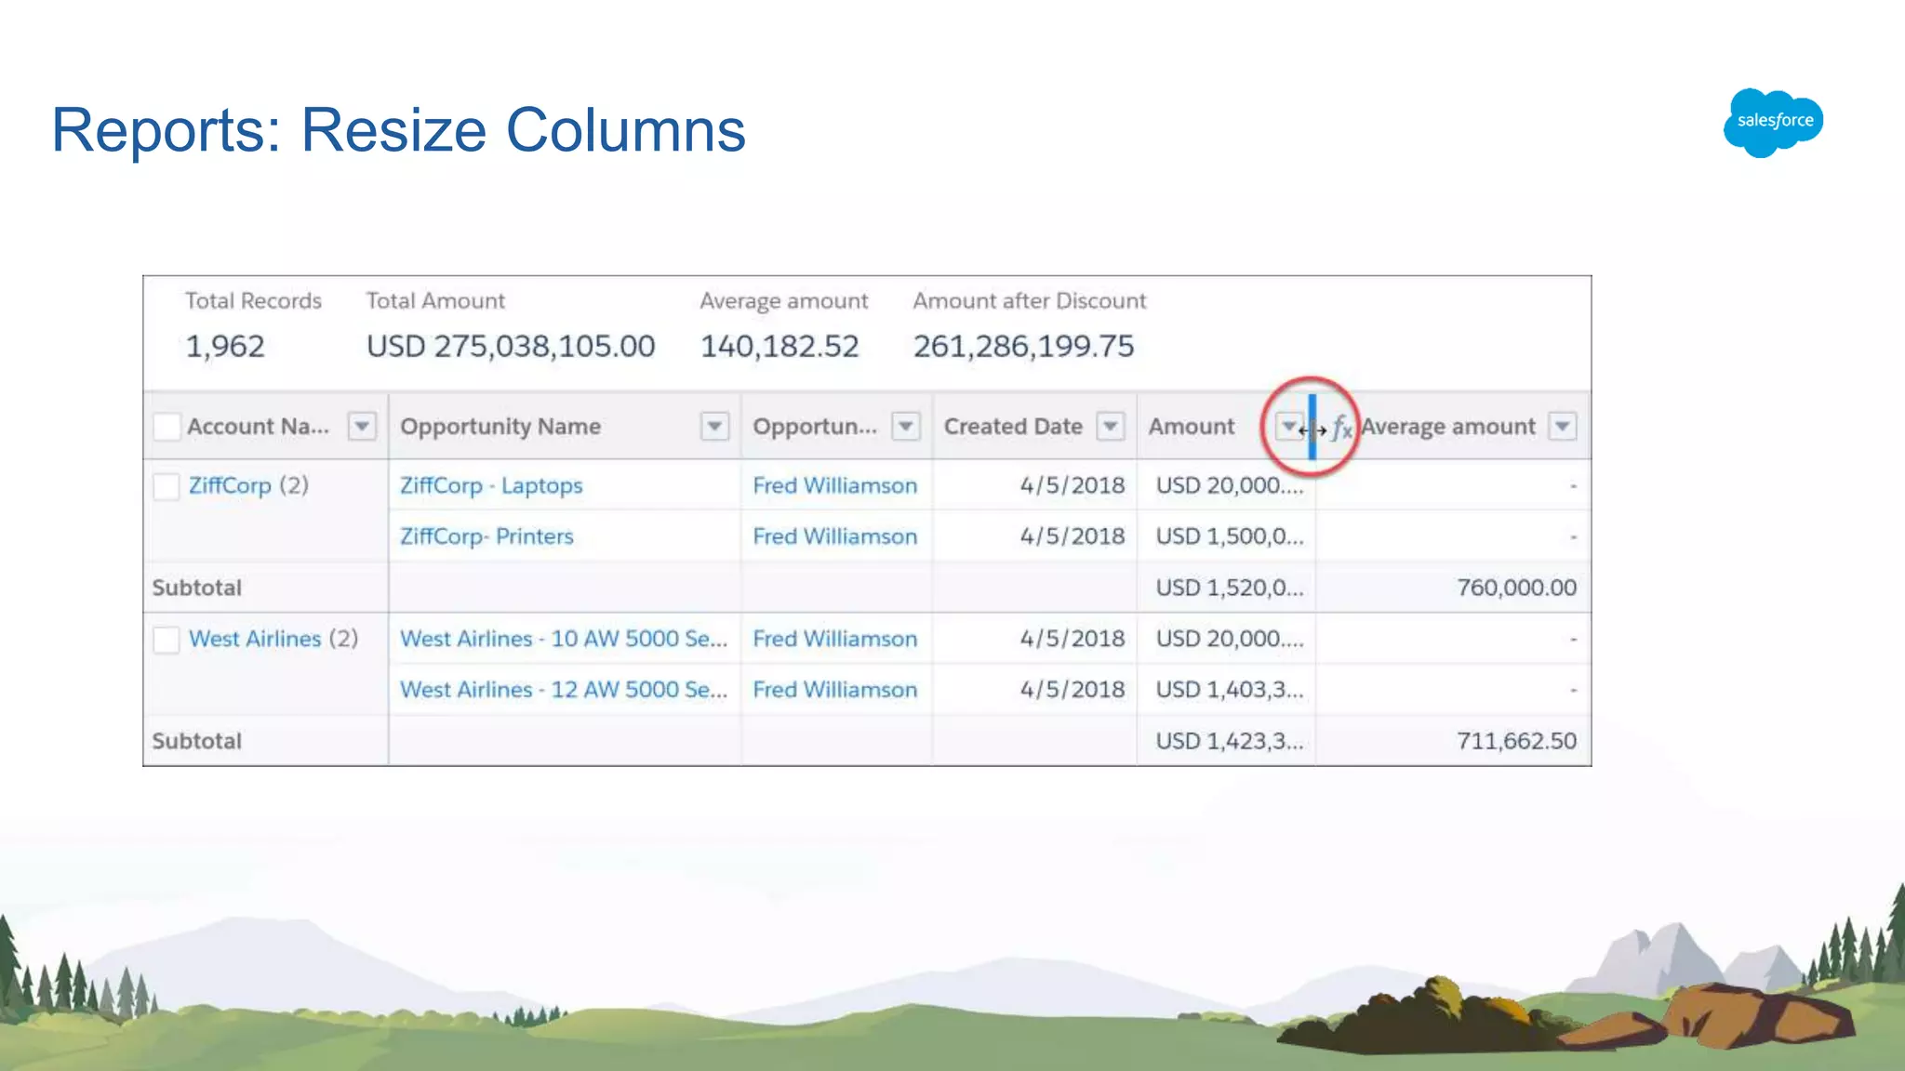This screenshot has height=1071, width=1905.
Task: Toggle the select-all checkbox in Account Name header
Action: (167, 427)
